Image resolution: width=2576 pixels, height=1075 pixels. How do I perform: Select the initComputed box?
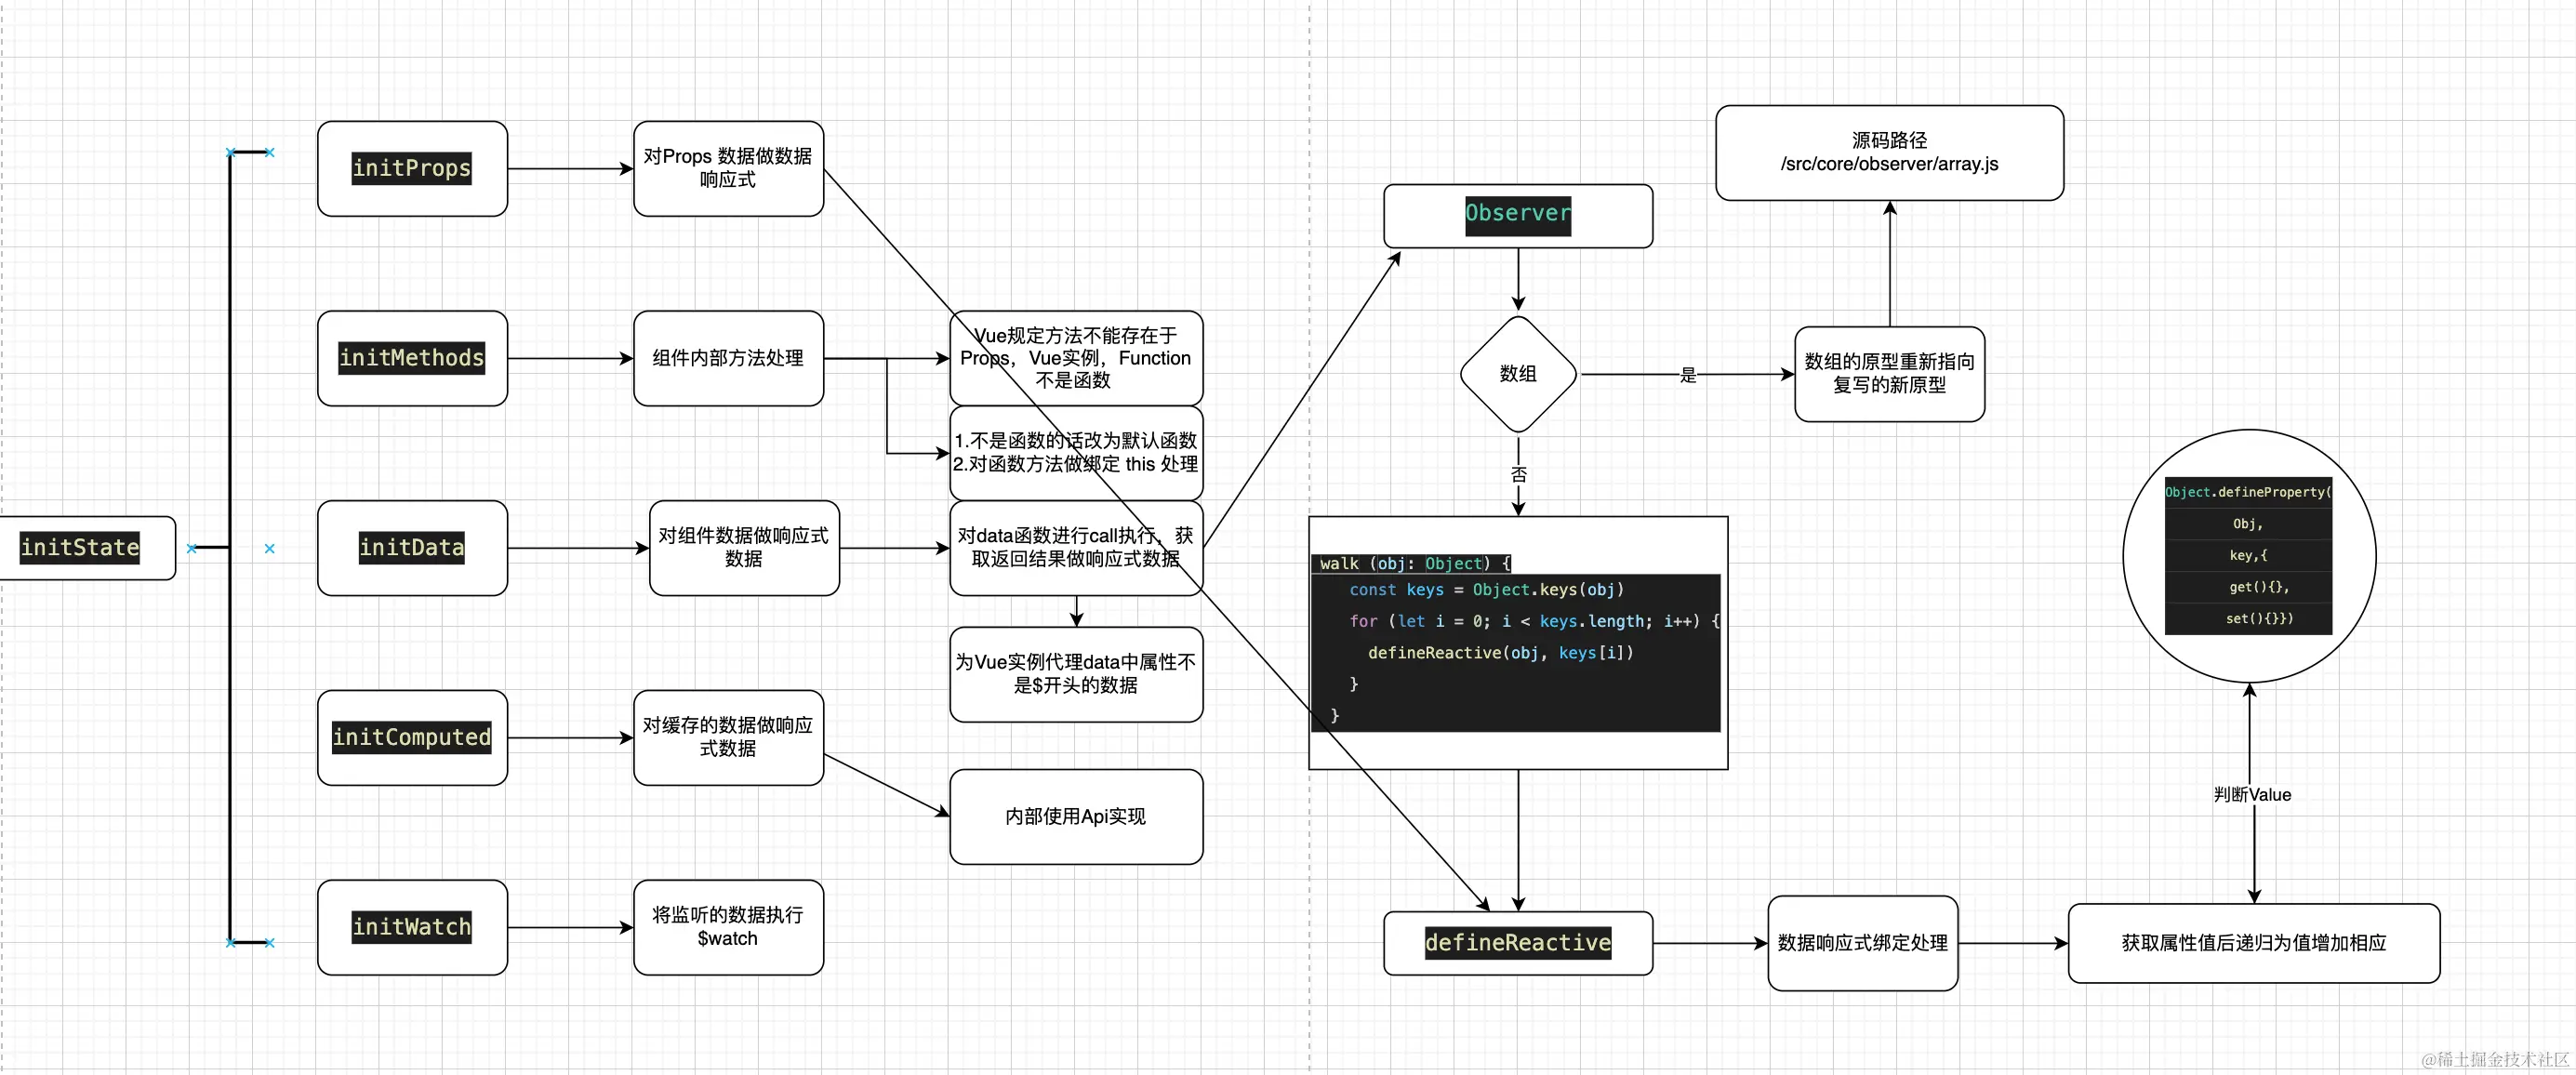pyautogui.click(x=412, y=737)
